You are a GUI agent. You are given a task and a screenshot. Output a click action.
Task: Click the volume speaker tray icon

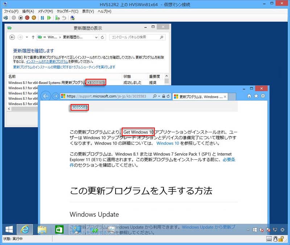(x=261, y=230)
